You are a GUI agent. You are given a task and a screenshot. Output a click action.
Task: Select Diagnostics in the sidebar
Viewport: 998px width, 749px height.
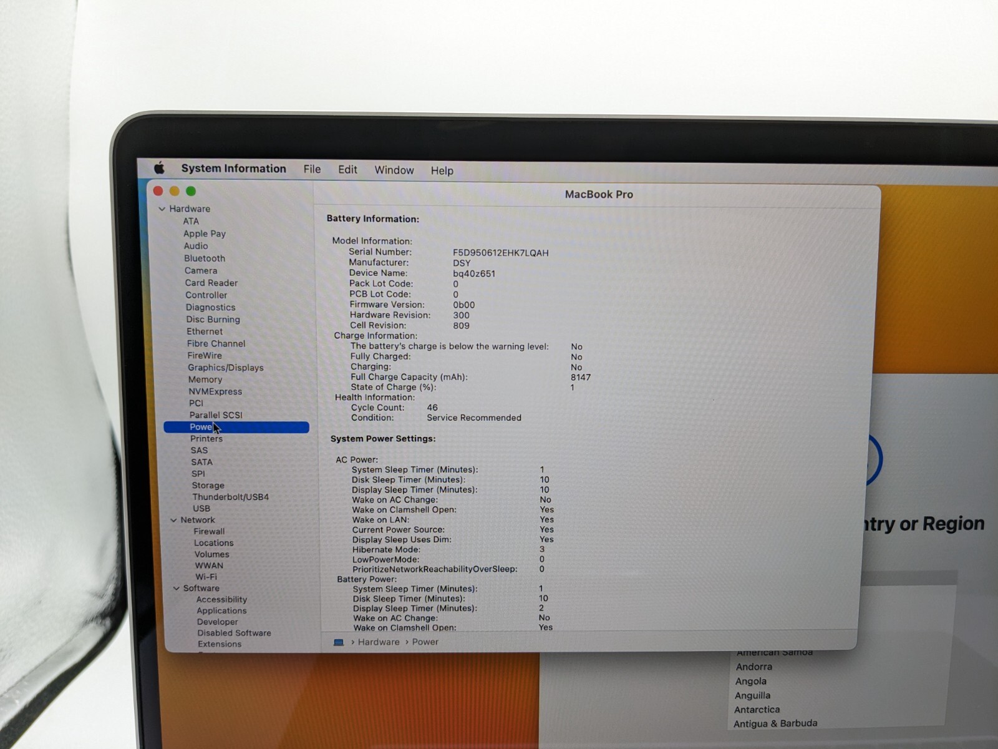point(211,307)
